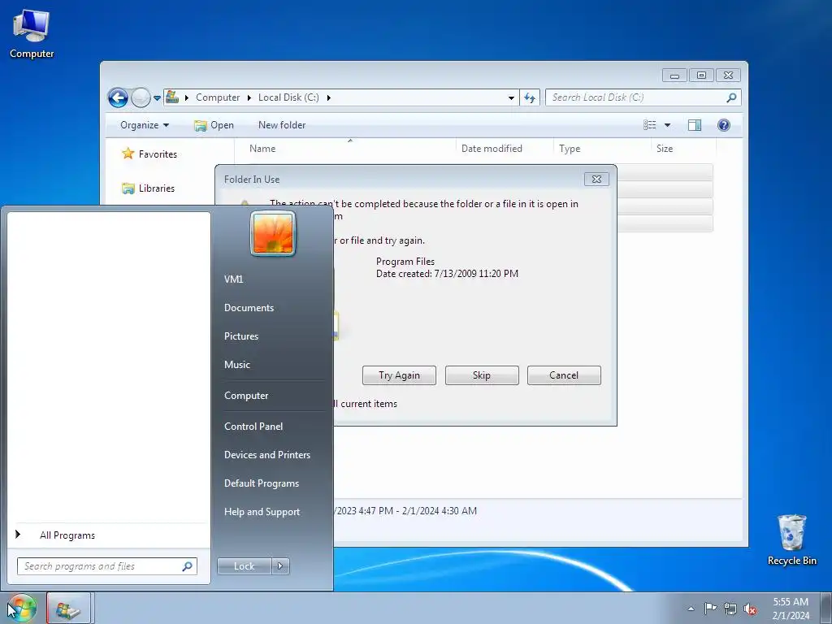Click New folder in toolbar
This screenshot has width=832, height=624.
(x=282, y=125)
